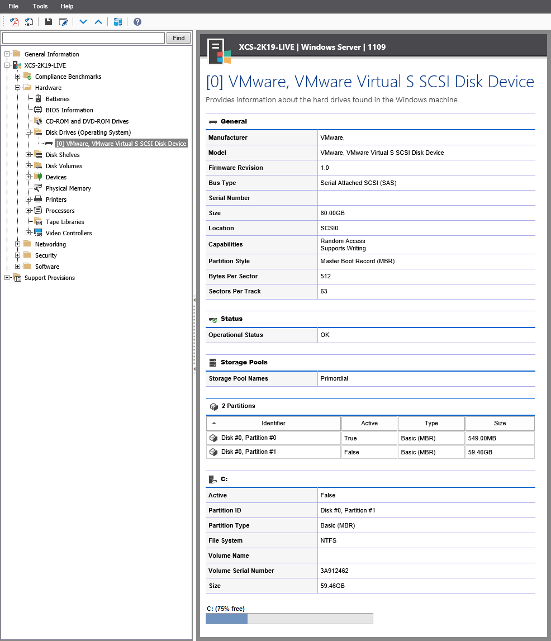Sort partitions by Identifier column header
Viewport: 551px width, 641px height.
(273, 423)
